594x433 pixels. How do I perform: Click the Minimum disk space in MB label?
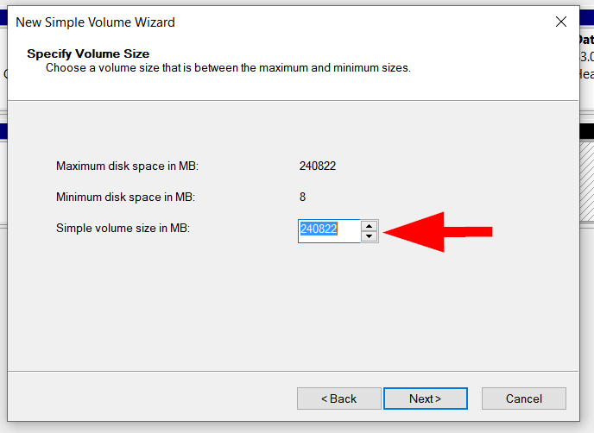pyautogui.click(x=125, y=197)
